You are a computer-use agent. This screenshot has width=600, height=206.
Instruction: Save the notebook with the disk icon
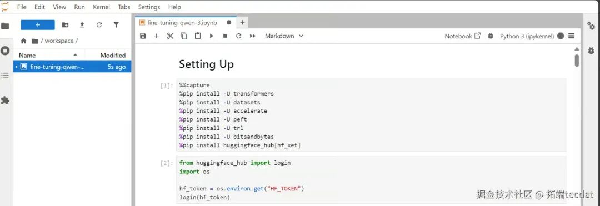143,36
